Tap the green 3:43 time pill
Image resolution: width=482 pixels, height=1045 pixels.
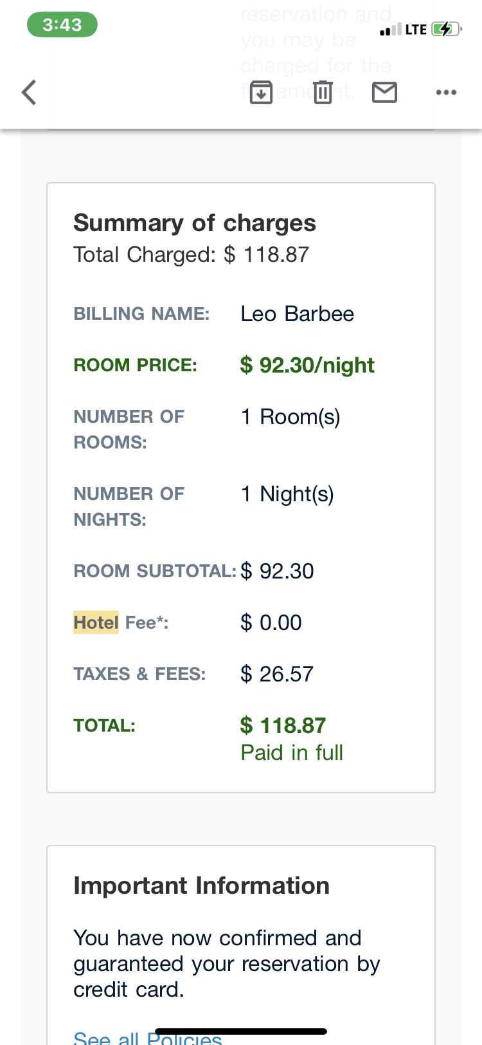click(x=62, y=25)
